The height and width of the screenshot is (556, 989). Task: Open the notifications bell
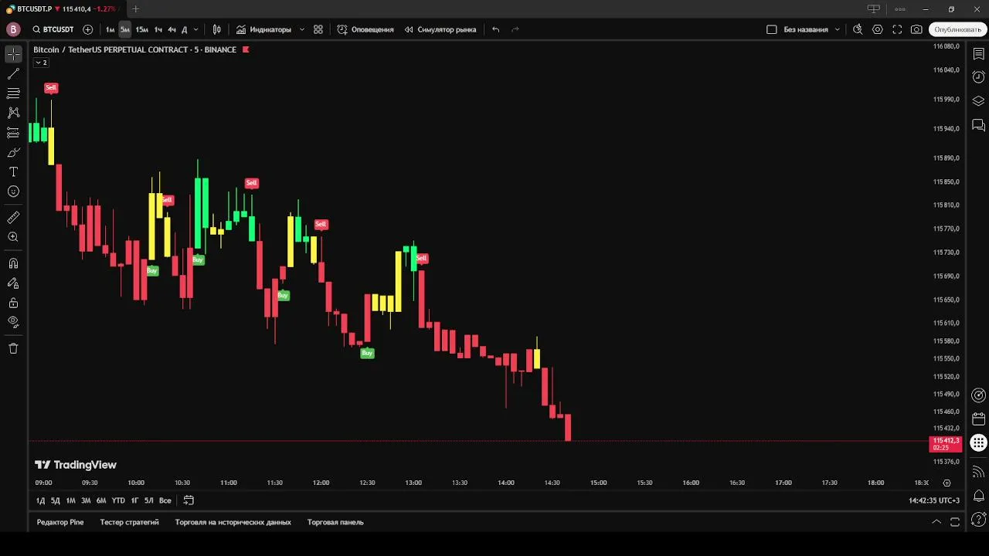click(x=978, y=496)
